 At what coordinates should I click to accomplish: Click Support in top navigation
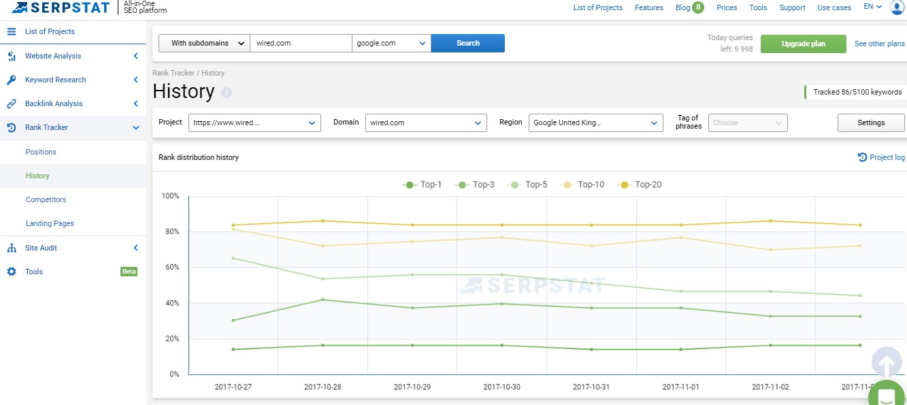pyautogui.click(x=793, y=7)
